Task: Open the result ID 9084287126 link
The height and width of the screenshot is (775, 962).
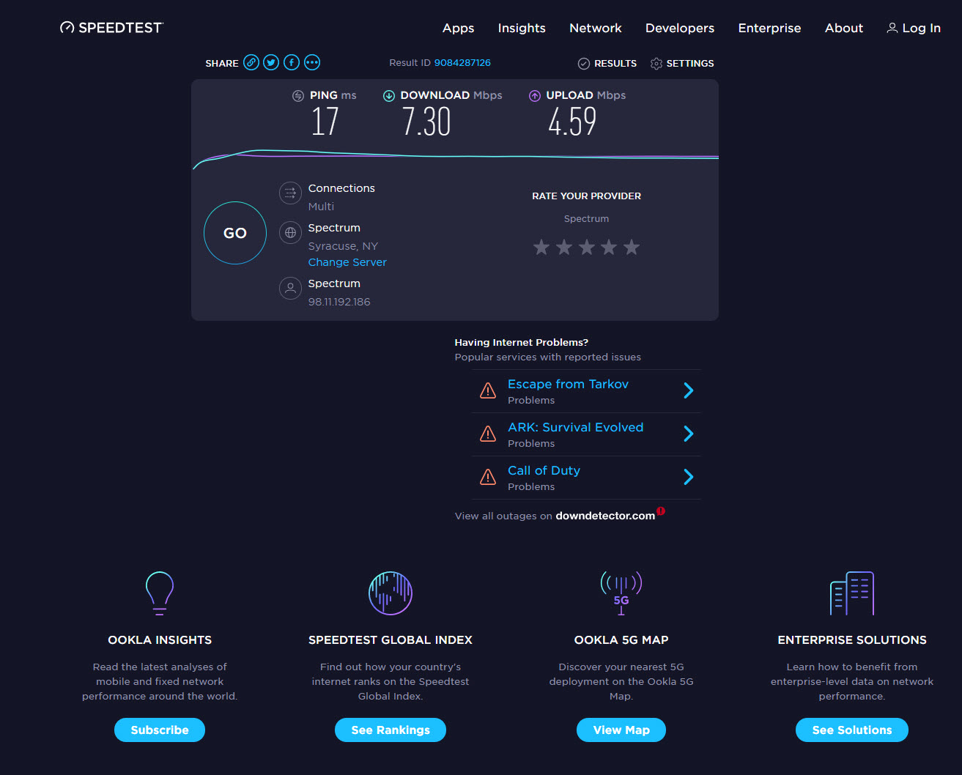Action: [462, 63]
